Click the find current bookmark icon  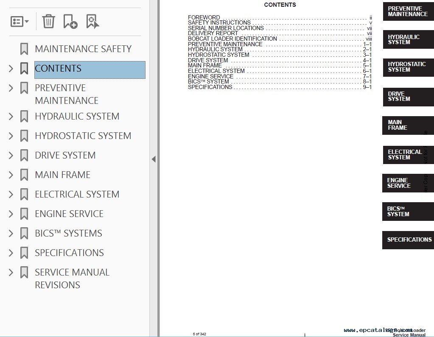tap(92, 21)
